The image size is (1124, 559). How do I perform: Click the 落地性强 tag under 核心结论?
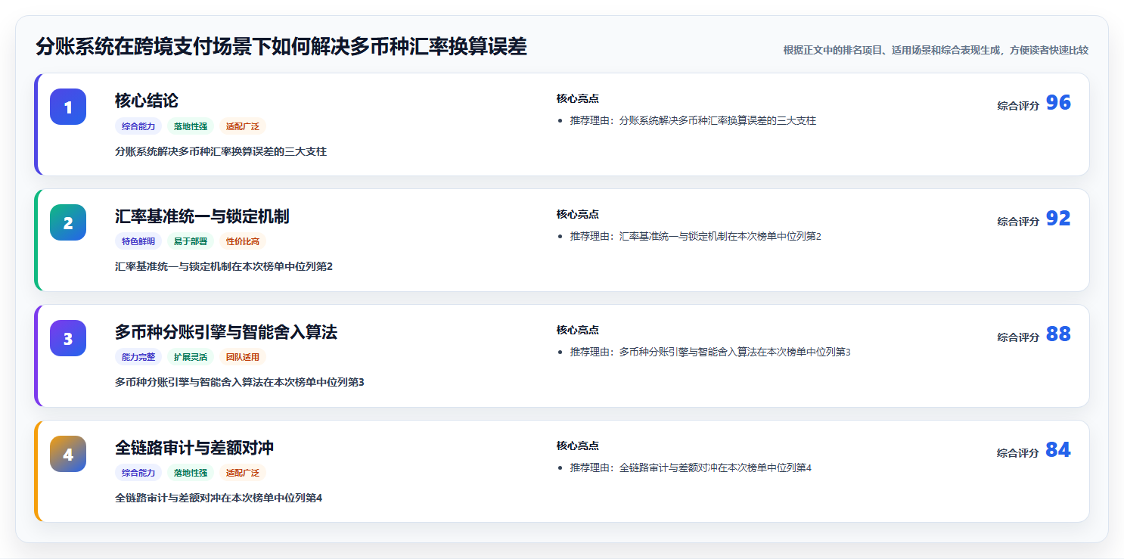[x=191, y=126]
